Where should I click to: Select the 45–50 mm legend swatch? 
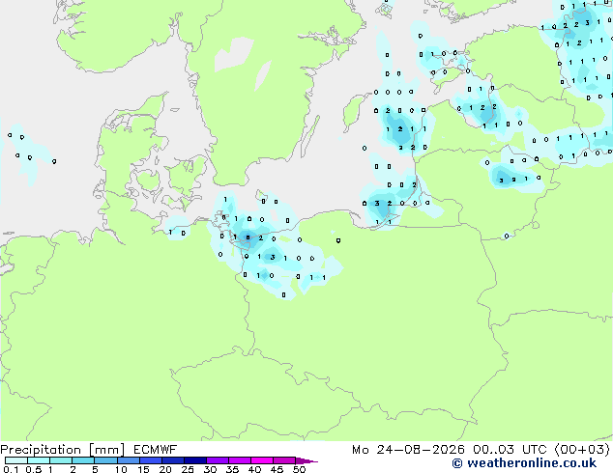[x=284, y=460]
